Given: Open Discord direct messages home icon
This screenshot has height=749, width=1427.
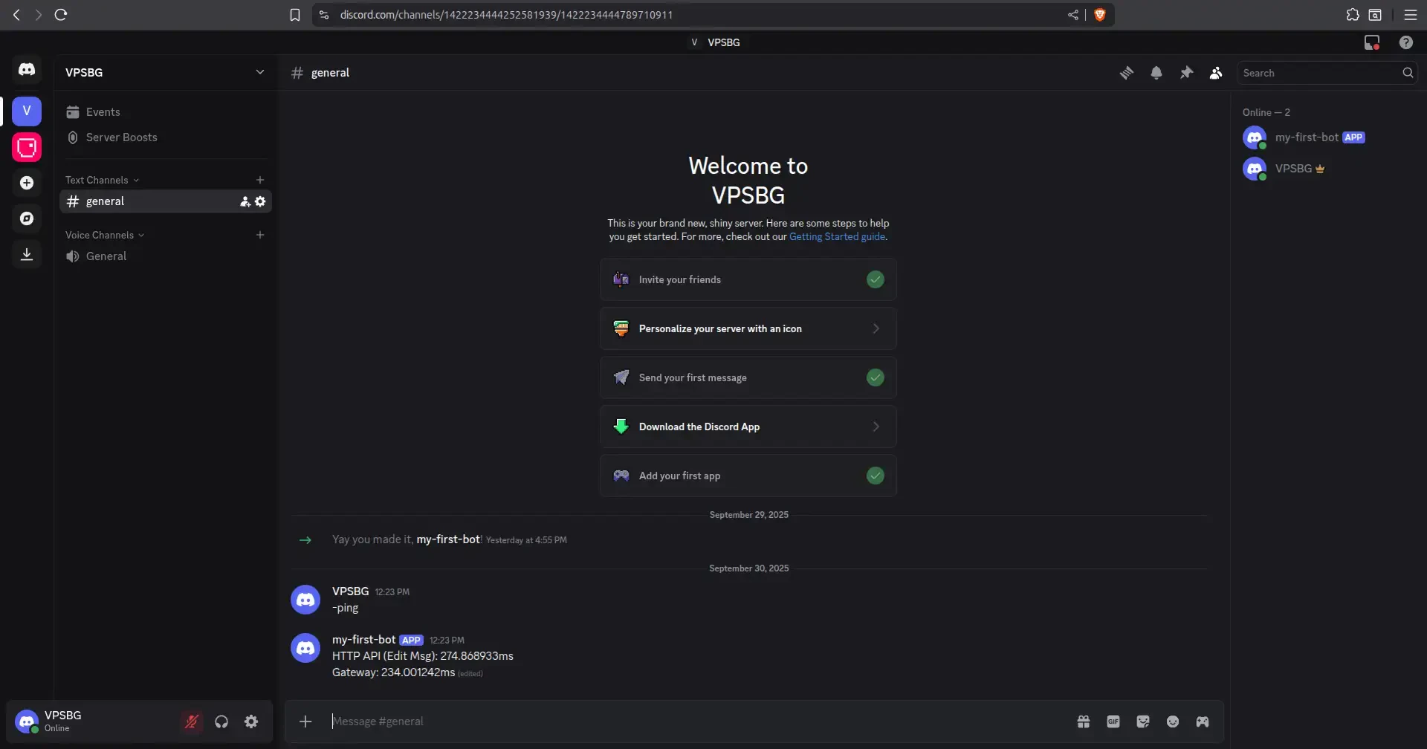Looking at the screenshot, I should click(27, 70).
